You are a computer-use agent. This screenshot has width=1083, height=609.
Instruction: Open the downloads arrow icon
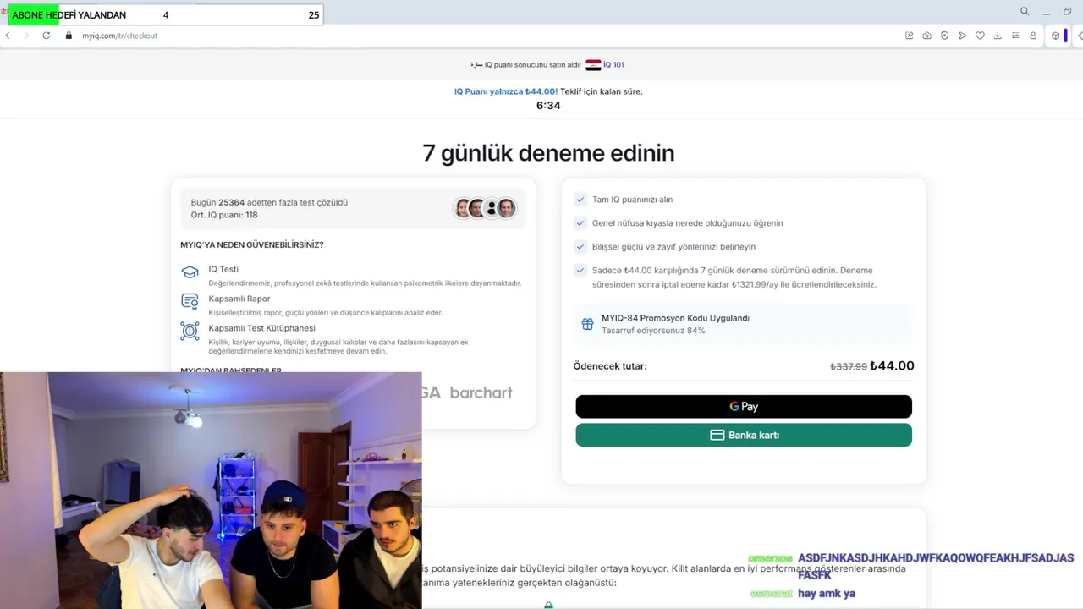click(x=998, y=36)
